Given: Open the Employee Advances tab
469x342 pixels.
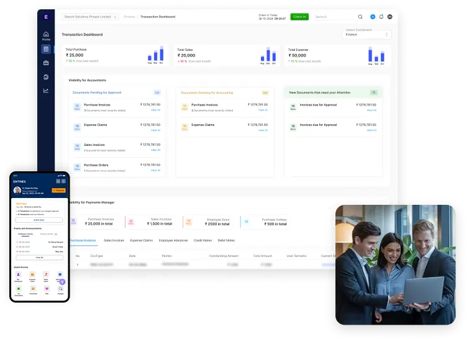Looking at the screenshot, I should click(x=173, y=240).
